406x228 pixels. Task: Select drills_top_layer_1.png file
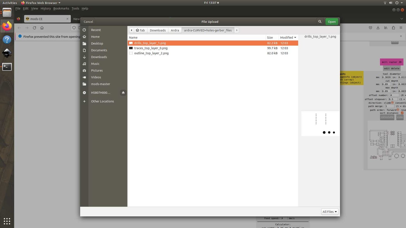213,43
